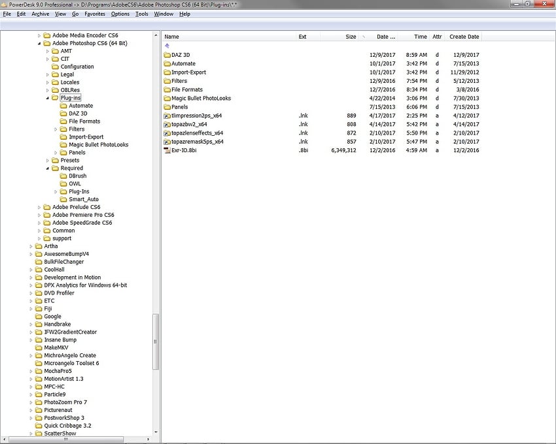The image size is (556, 444).
Task: Click the BulkFileChanger folder icon in tree
Action: point(39,262)
